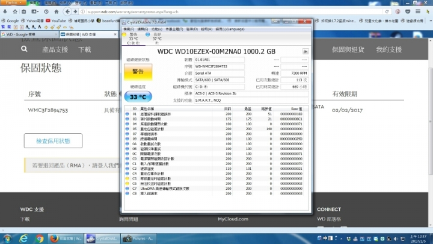433x244 pixels.
Task: Go to Firefox home page icon
Action: [57, 11]
